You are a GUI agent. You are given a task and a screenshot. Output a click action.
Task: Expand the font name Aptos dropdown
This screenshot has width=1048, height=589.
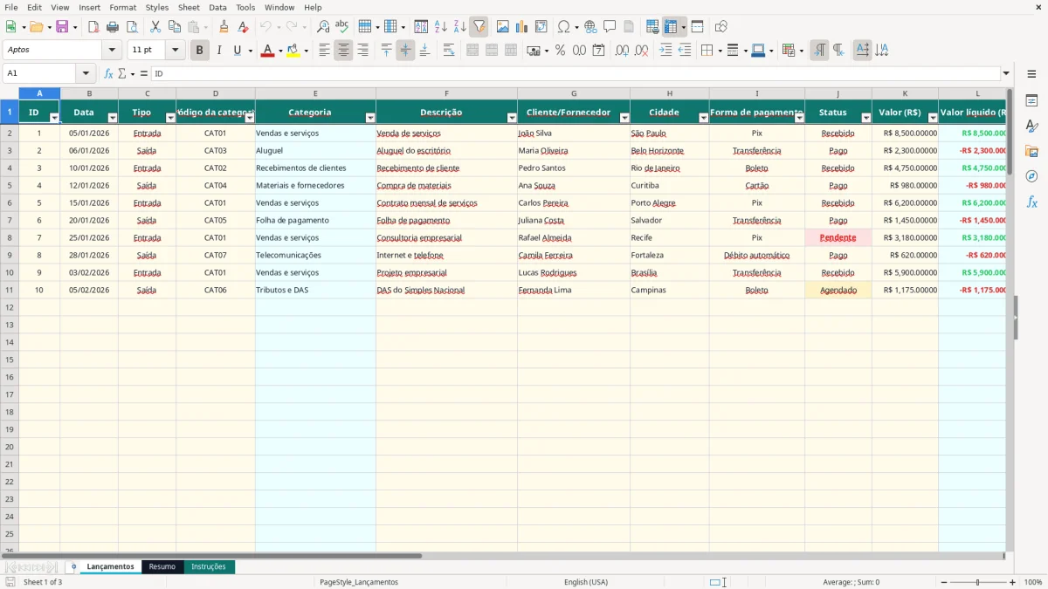click(x=111, y=51)
